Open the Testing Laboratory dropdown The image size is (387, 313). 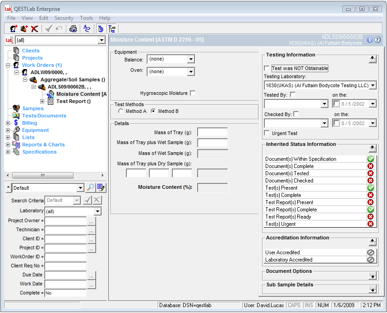373,85
